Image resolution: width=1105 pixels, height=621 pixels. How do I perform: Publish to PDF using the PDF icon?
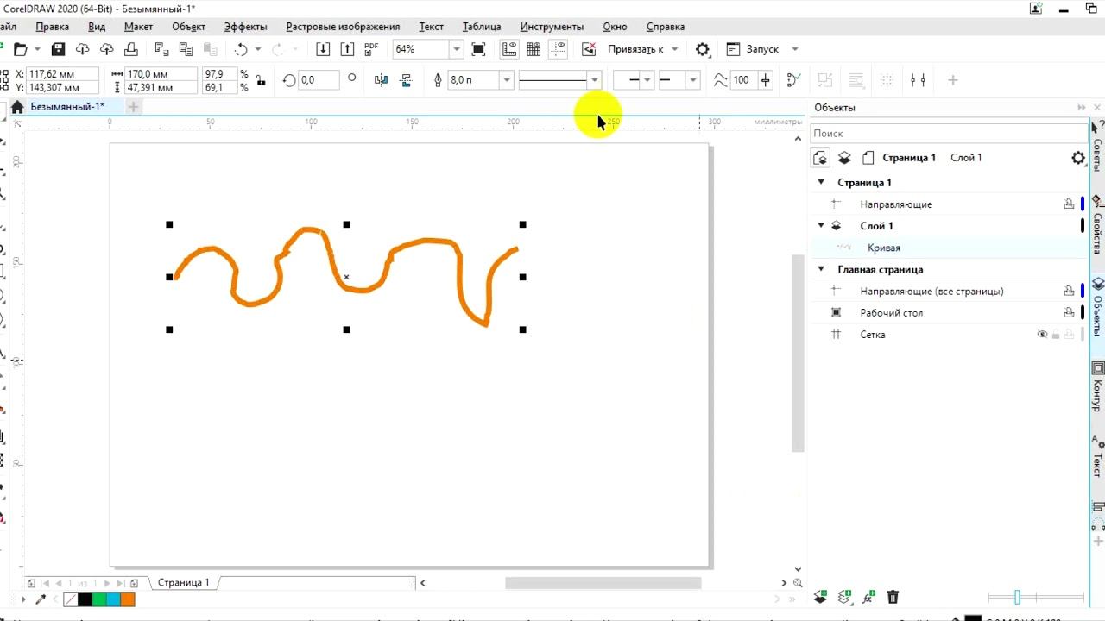tap(371, 49)
